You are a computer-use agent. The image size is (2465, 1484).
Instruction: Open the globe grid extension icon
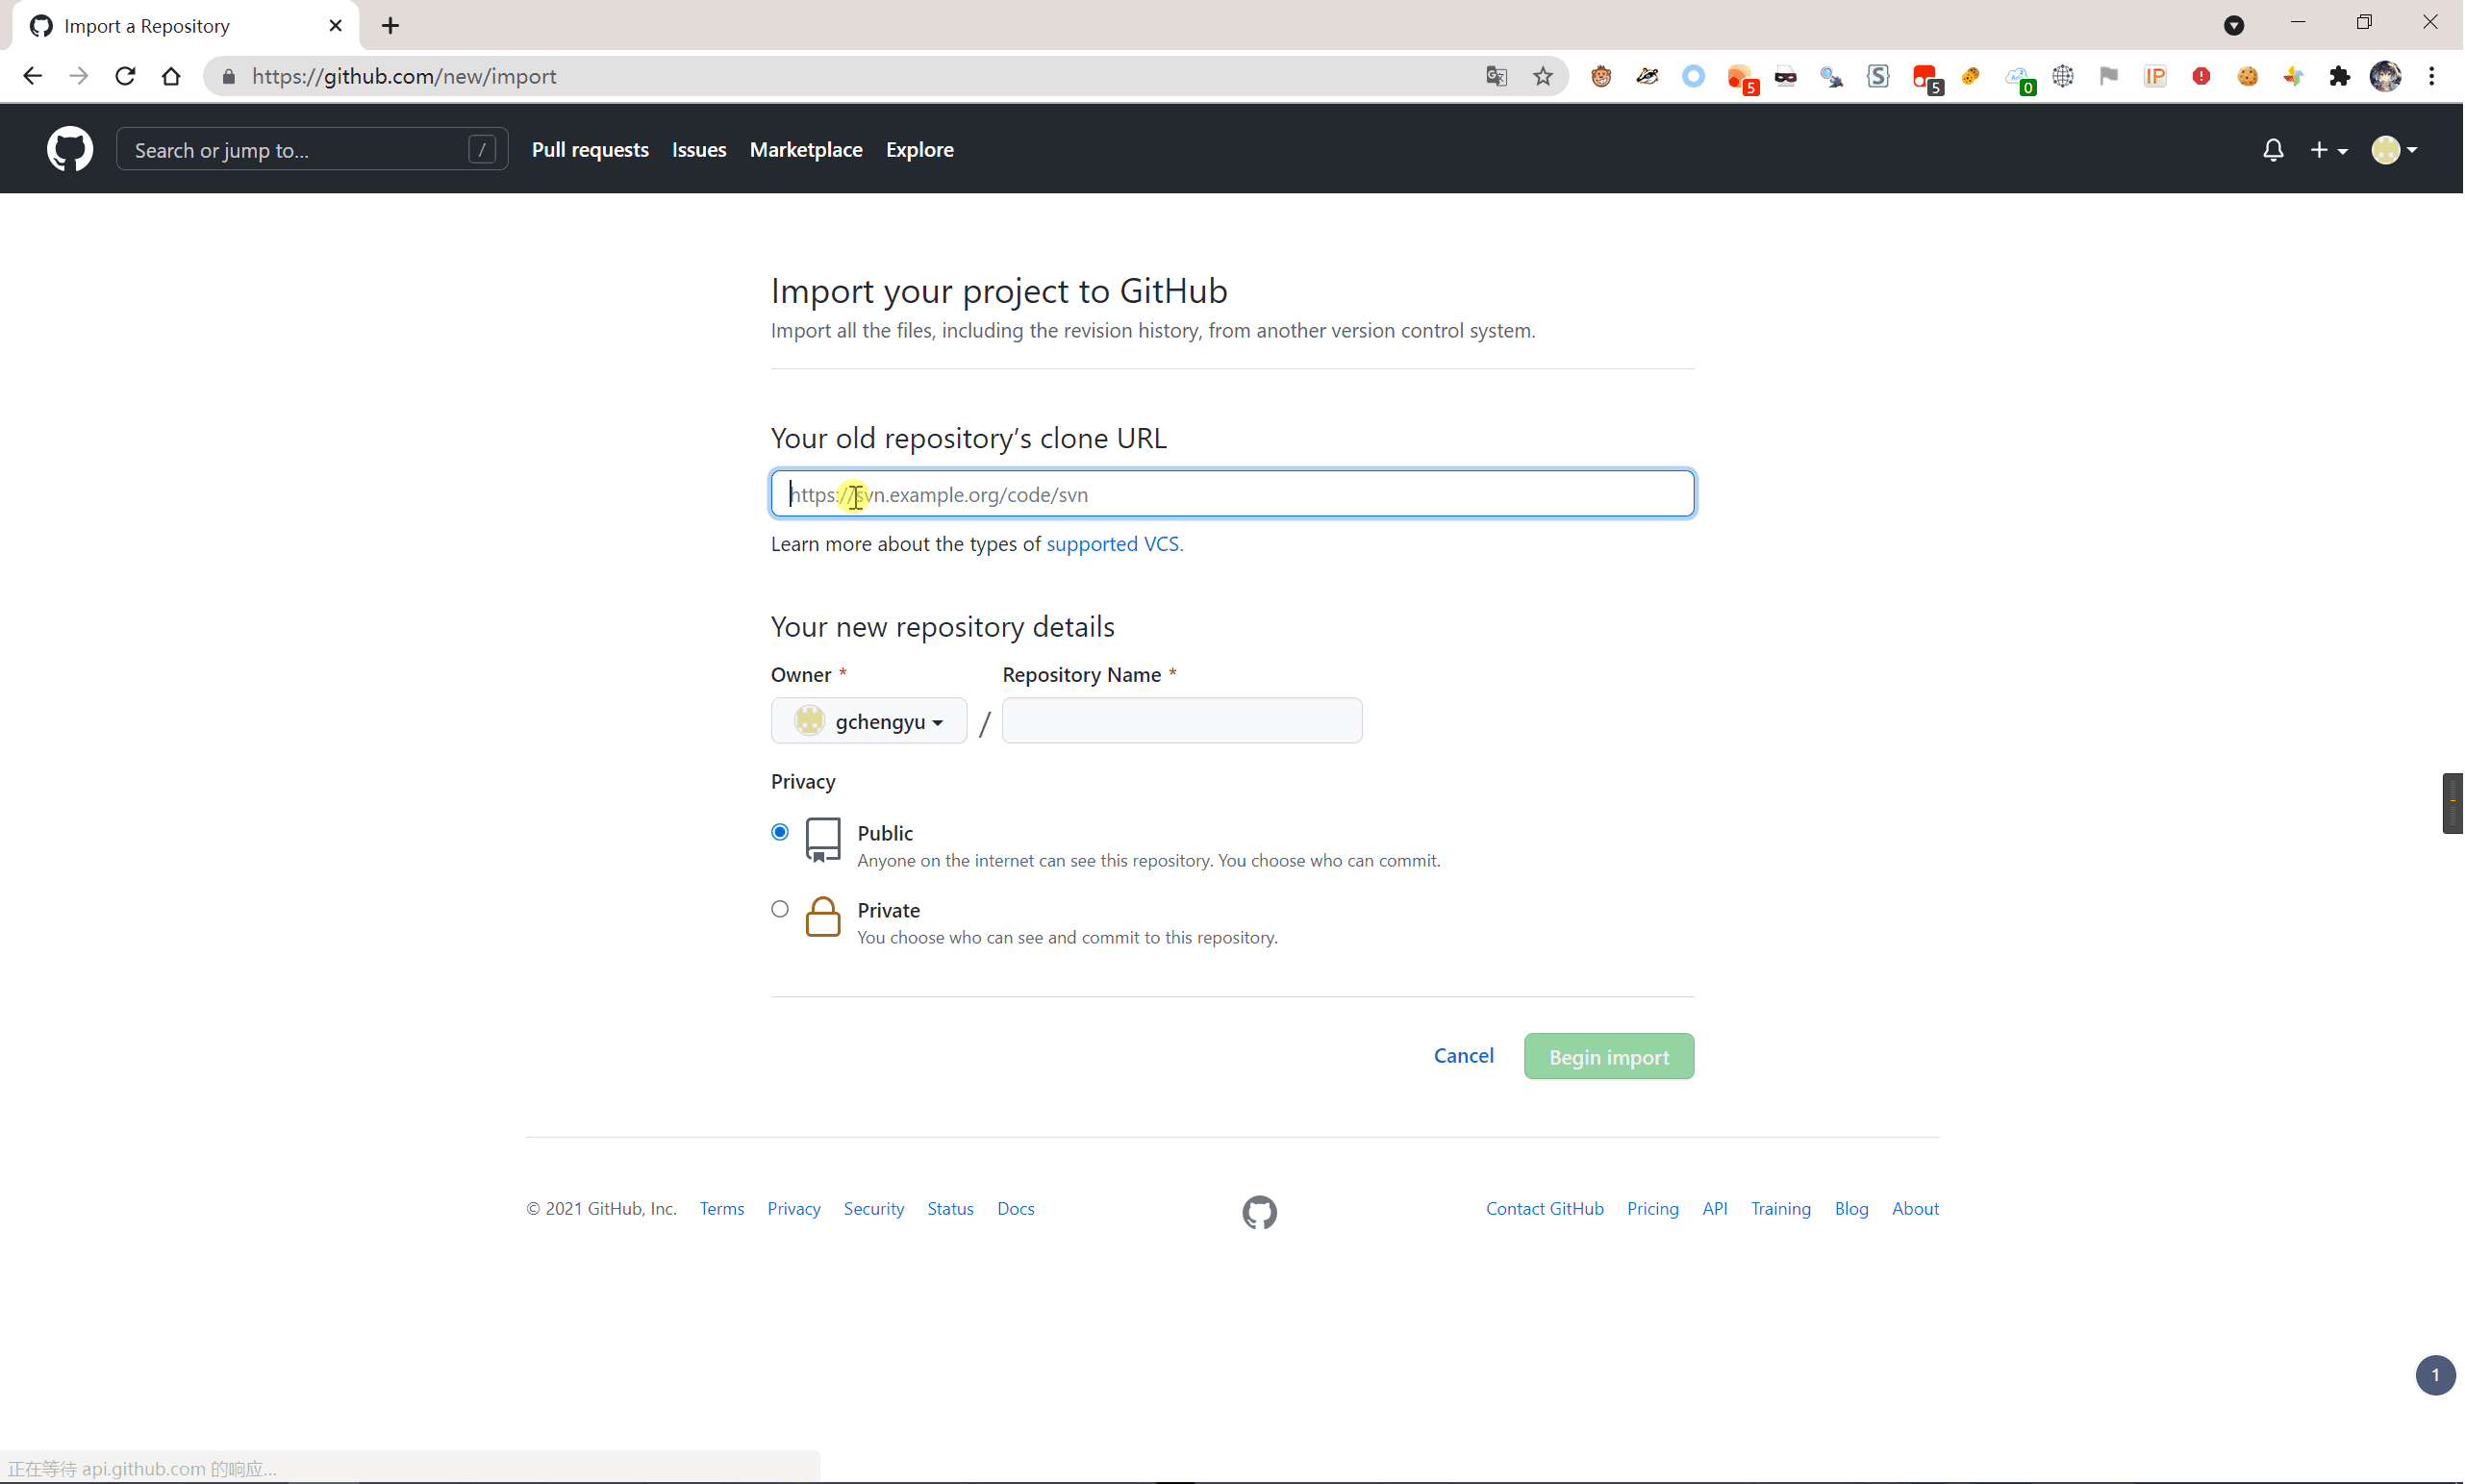point(2062,76)
